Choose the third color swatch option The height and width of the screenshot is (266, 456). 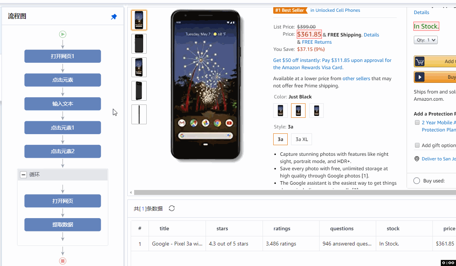pos(316,111)
